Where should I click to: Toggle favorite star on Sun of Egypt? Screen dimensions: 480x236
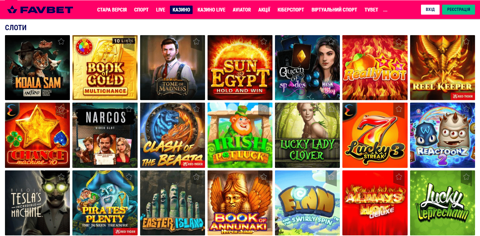click(x=264, y=41)
